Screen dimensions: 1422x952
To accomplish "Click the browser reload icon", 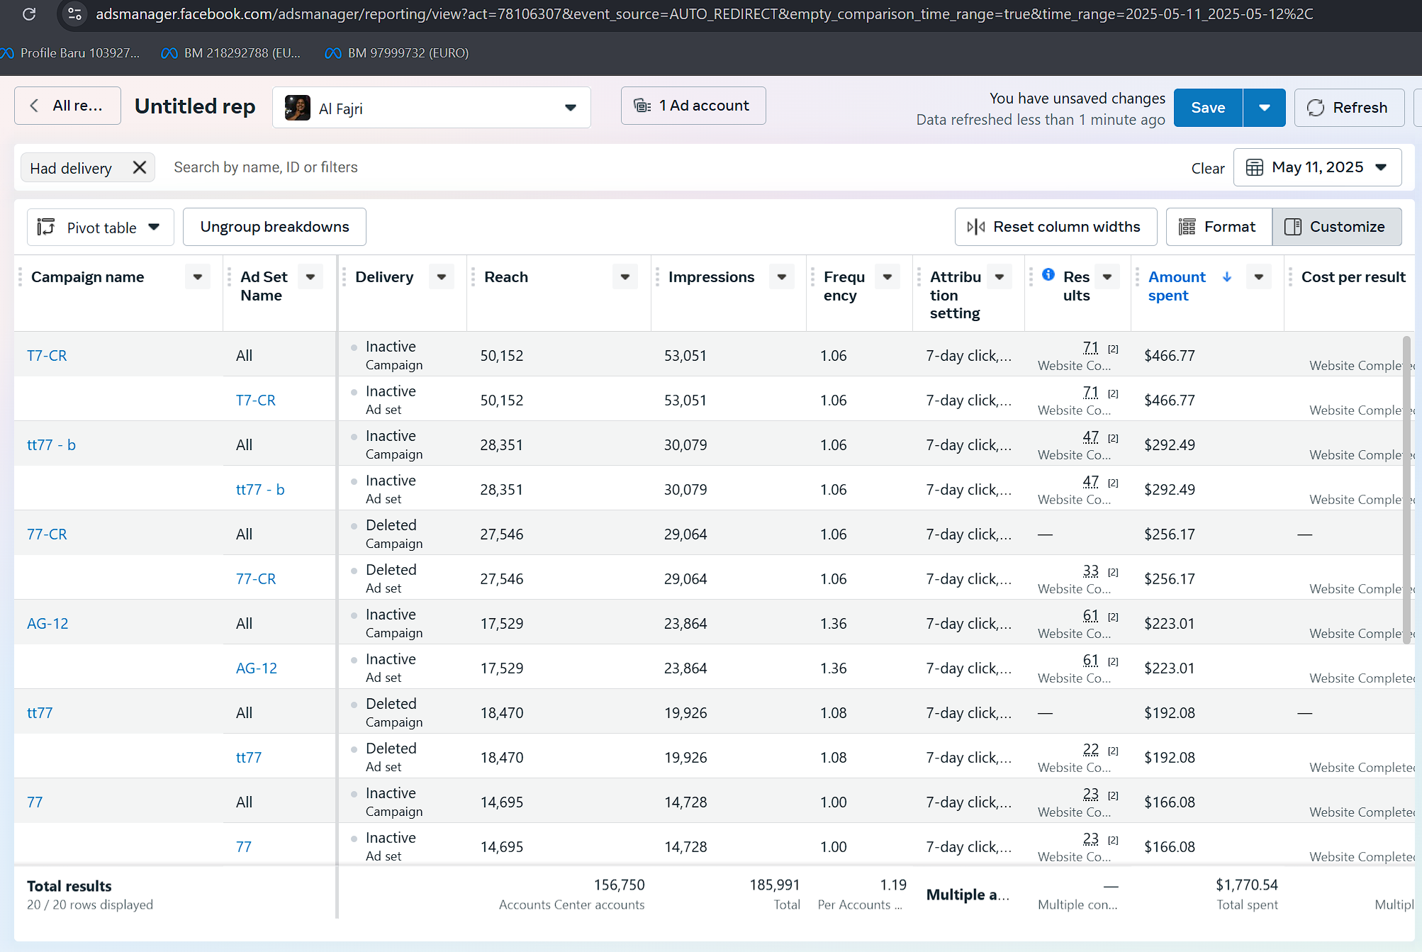I will pos(29,13).
